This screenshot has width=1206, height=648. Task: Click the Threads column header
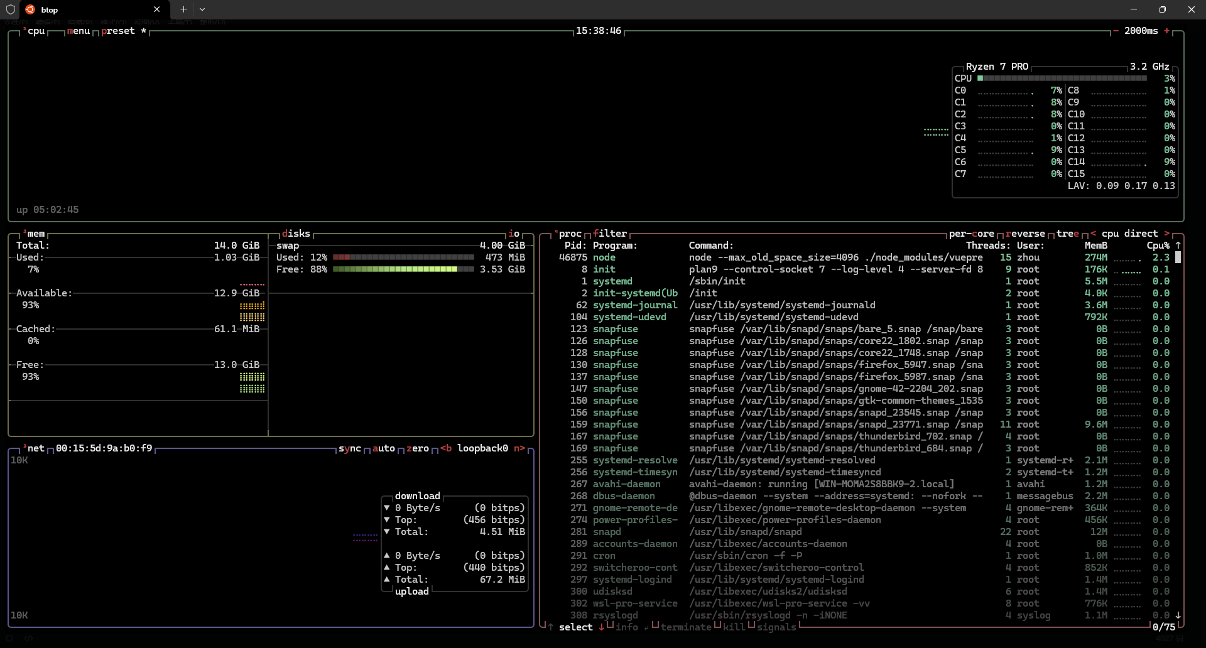[989, 246]
